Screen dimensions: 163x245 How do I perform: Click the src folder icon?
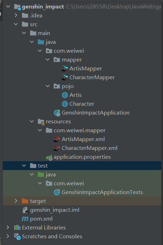pyautogui.click(x=25, y=24)
